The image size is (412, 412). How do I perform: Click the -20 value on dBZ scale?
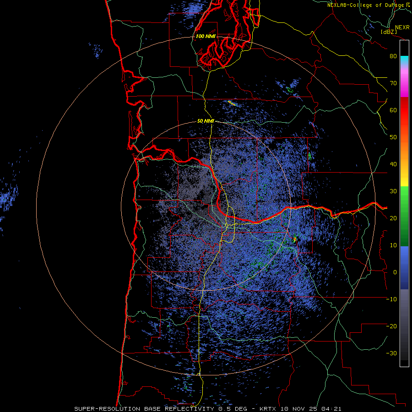coord(391,326)
